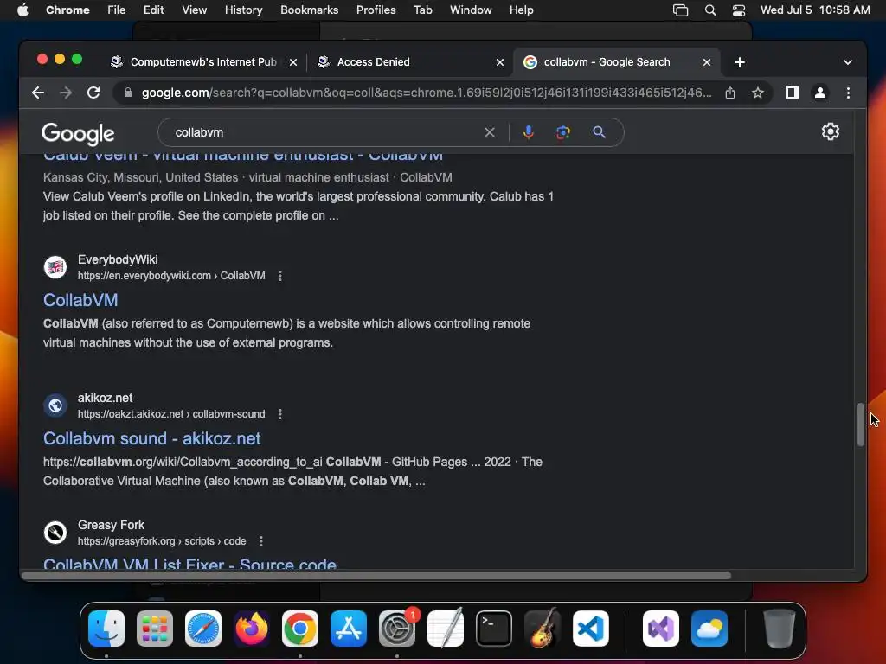Open Finder from the Dock

coord(106,629)
